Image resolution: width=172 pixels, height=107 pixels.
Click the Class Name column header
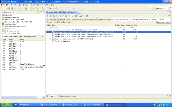point(80,25)
